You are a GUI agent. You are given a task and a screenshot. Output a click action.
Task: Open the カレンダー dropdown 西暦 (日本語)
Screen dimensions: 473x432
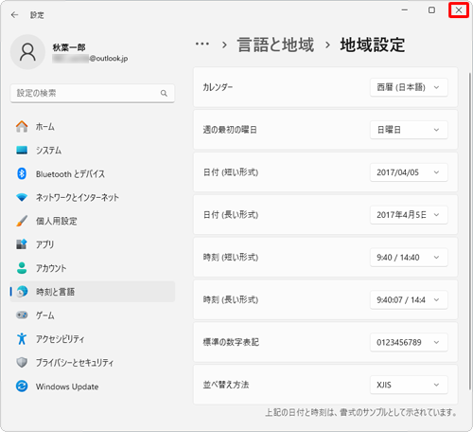click(x=409, y=87)
